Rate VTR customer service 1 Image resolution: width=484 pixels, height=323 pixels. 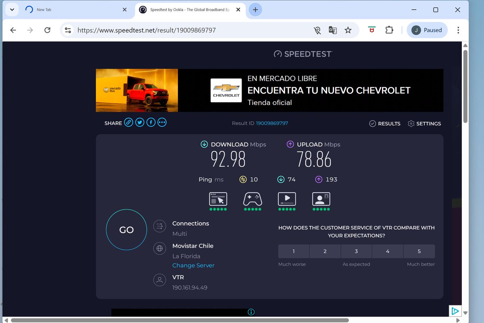click(x=294, y=251)
